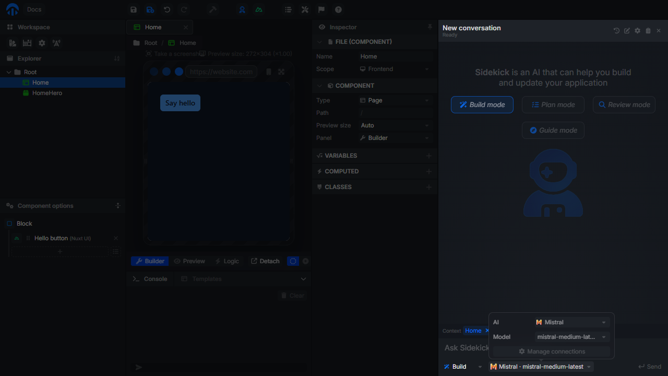Screen dimensions: 668x376
Task: Click Docs in the top bar
Action: point(34,9)
